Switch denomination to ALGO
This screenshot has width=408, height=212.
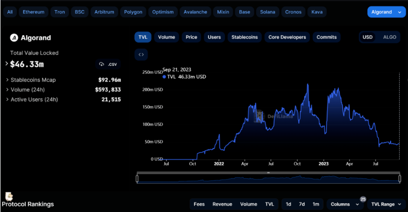pos(389,37)
